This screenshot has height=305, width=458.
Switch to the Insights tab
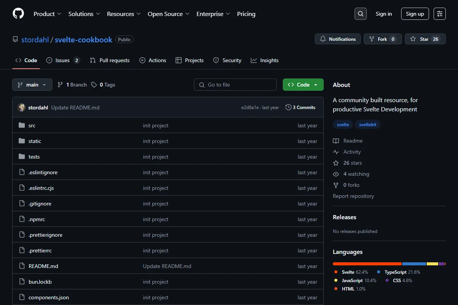pyautogui.click(x=264, y=60)
